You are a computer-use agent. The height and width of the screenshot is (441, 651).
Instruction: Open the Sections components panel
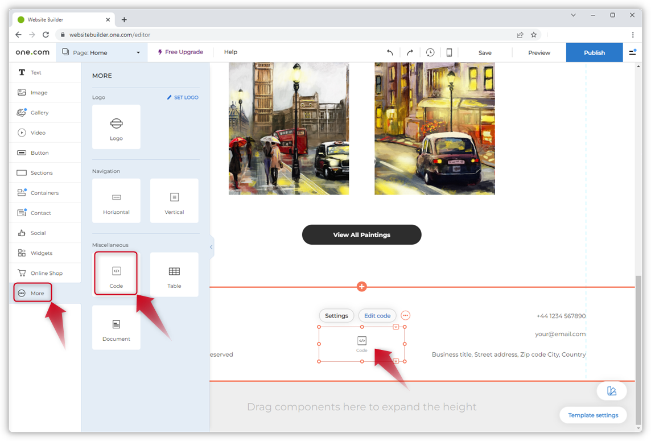point(45,173)
